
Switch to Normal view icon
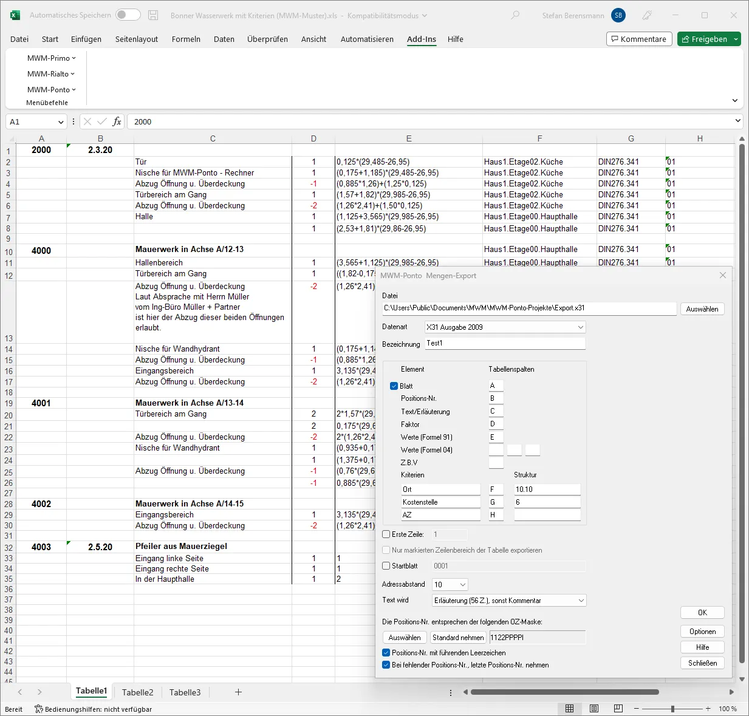[570, 709]
